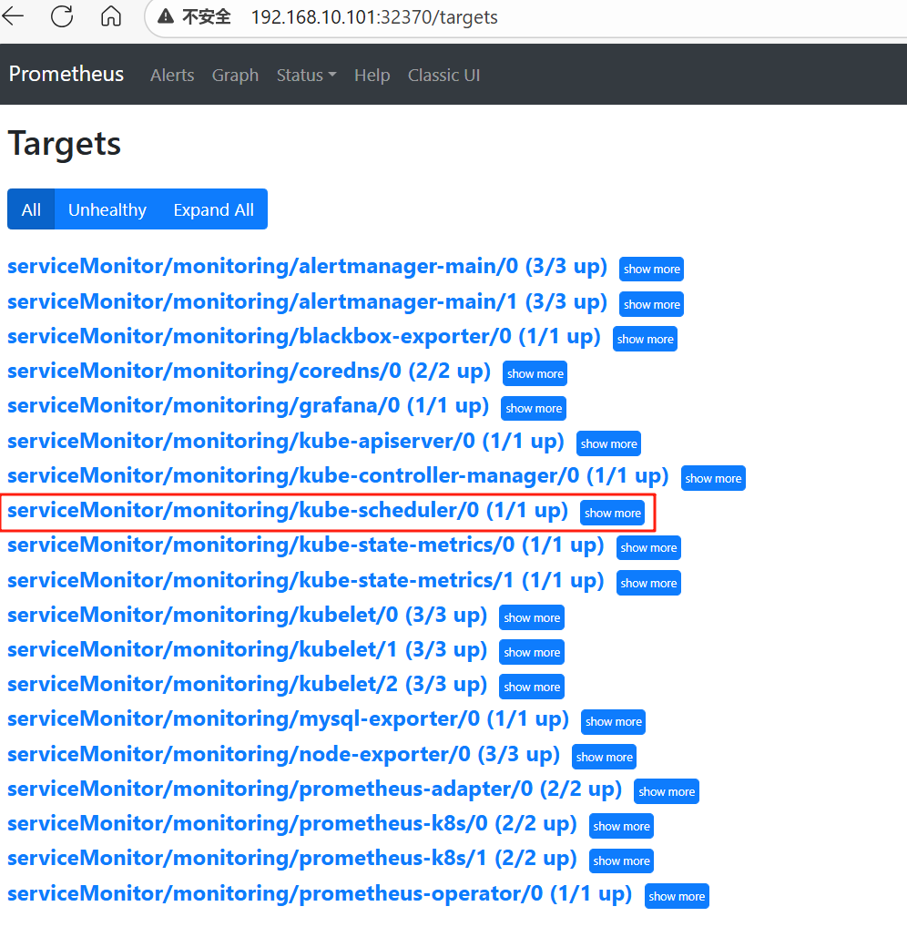Open kubelet/1 target link
This screenshot has height=937, width=907.
pos(247,649)
